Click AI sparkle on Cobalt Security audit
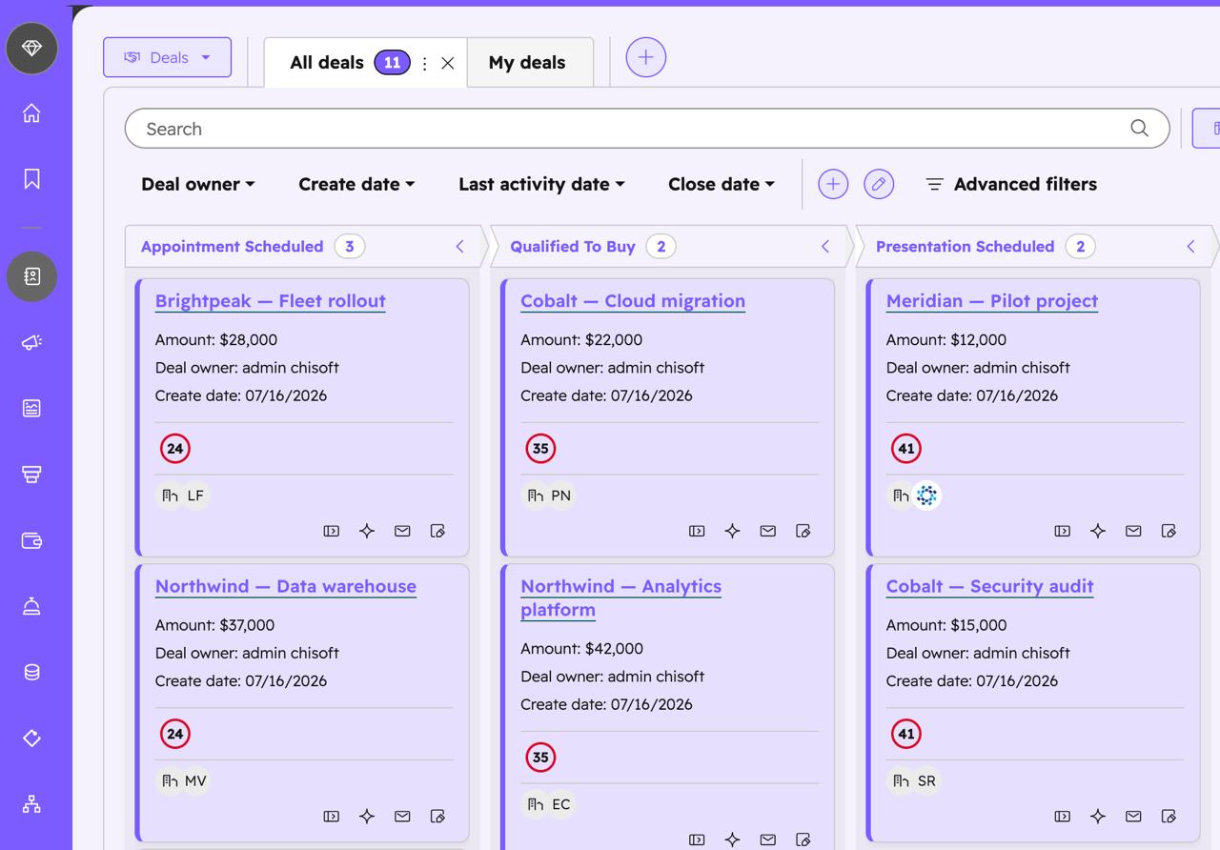 1098,816
